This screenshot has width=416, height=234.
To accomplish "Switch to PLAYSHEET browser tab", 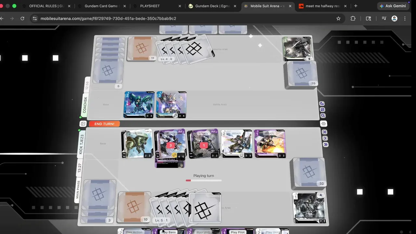I will 150,6.
